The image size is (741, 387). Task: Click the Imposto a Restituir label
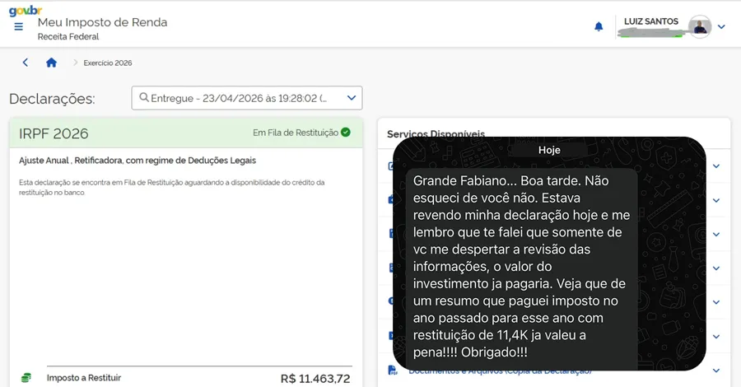click(x=84, y=378)
